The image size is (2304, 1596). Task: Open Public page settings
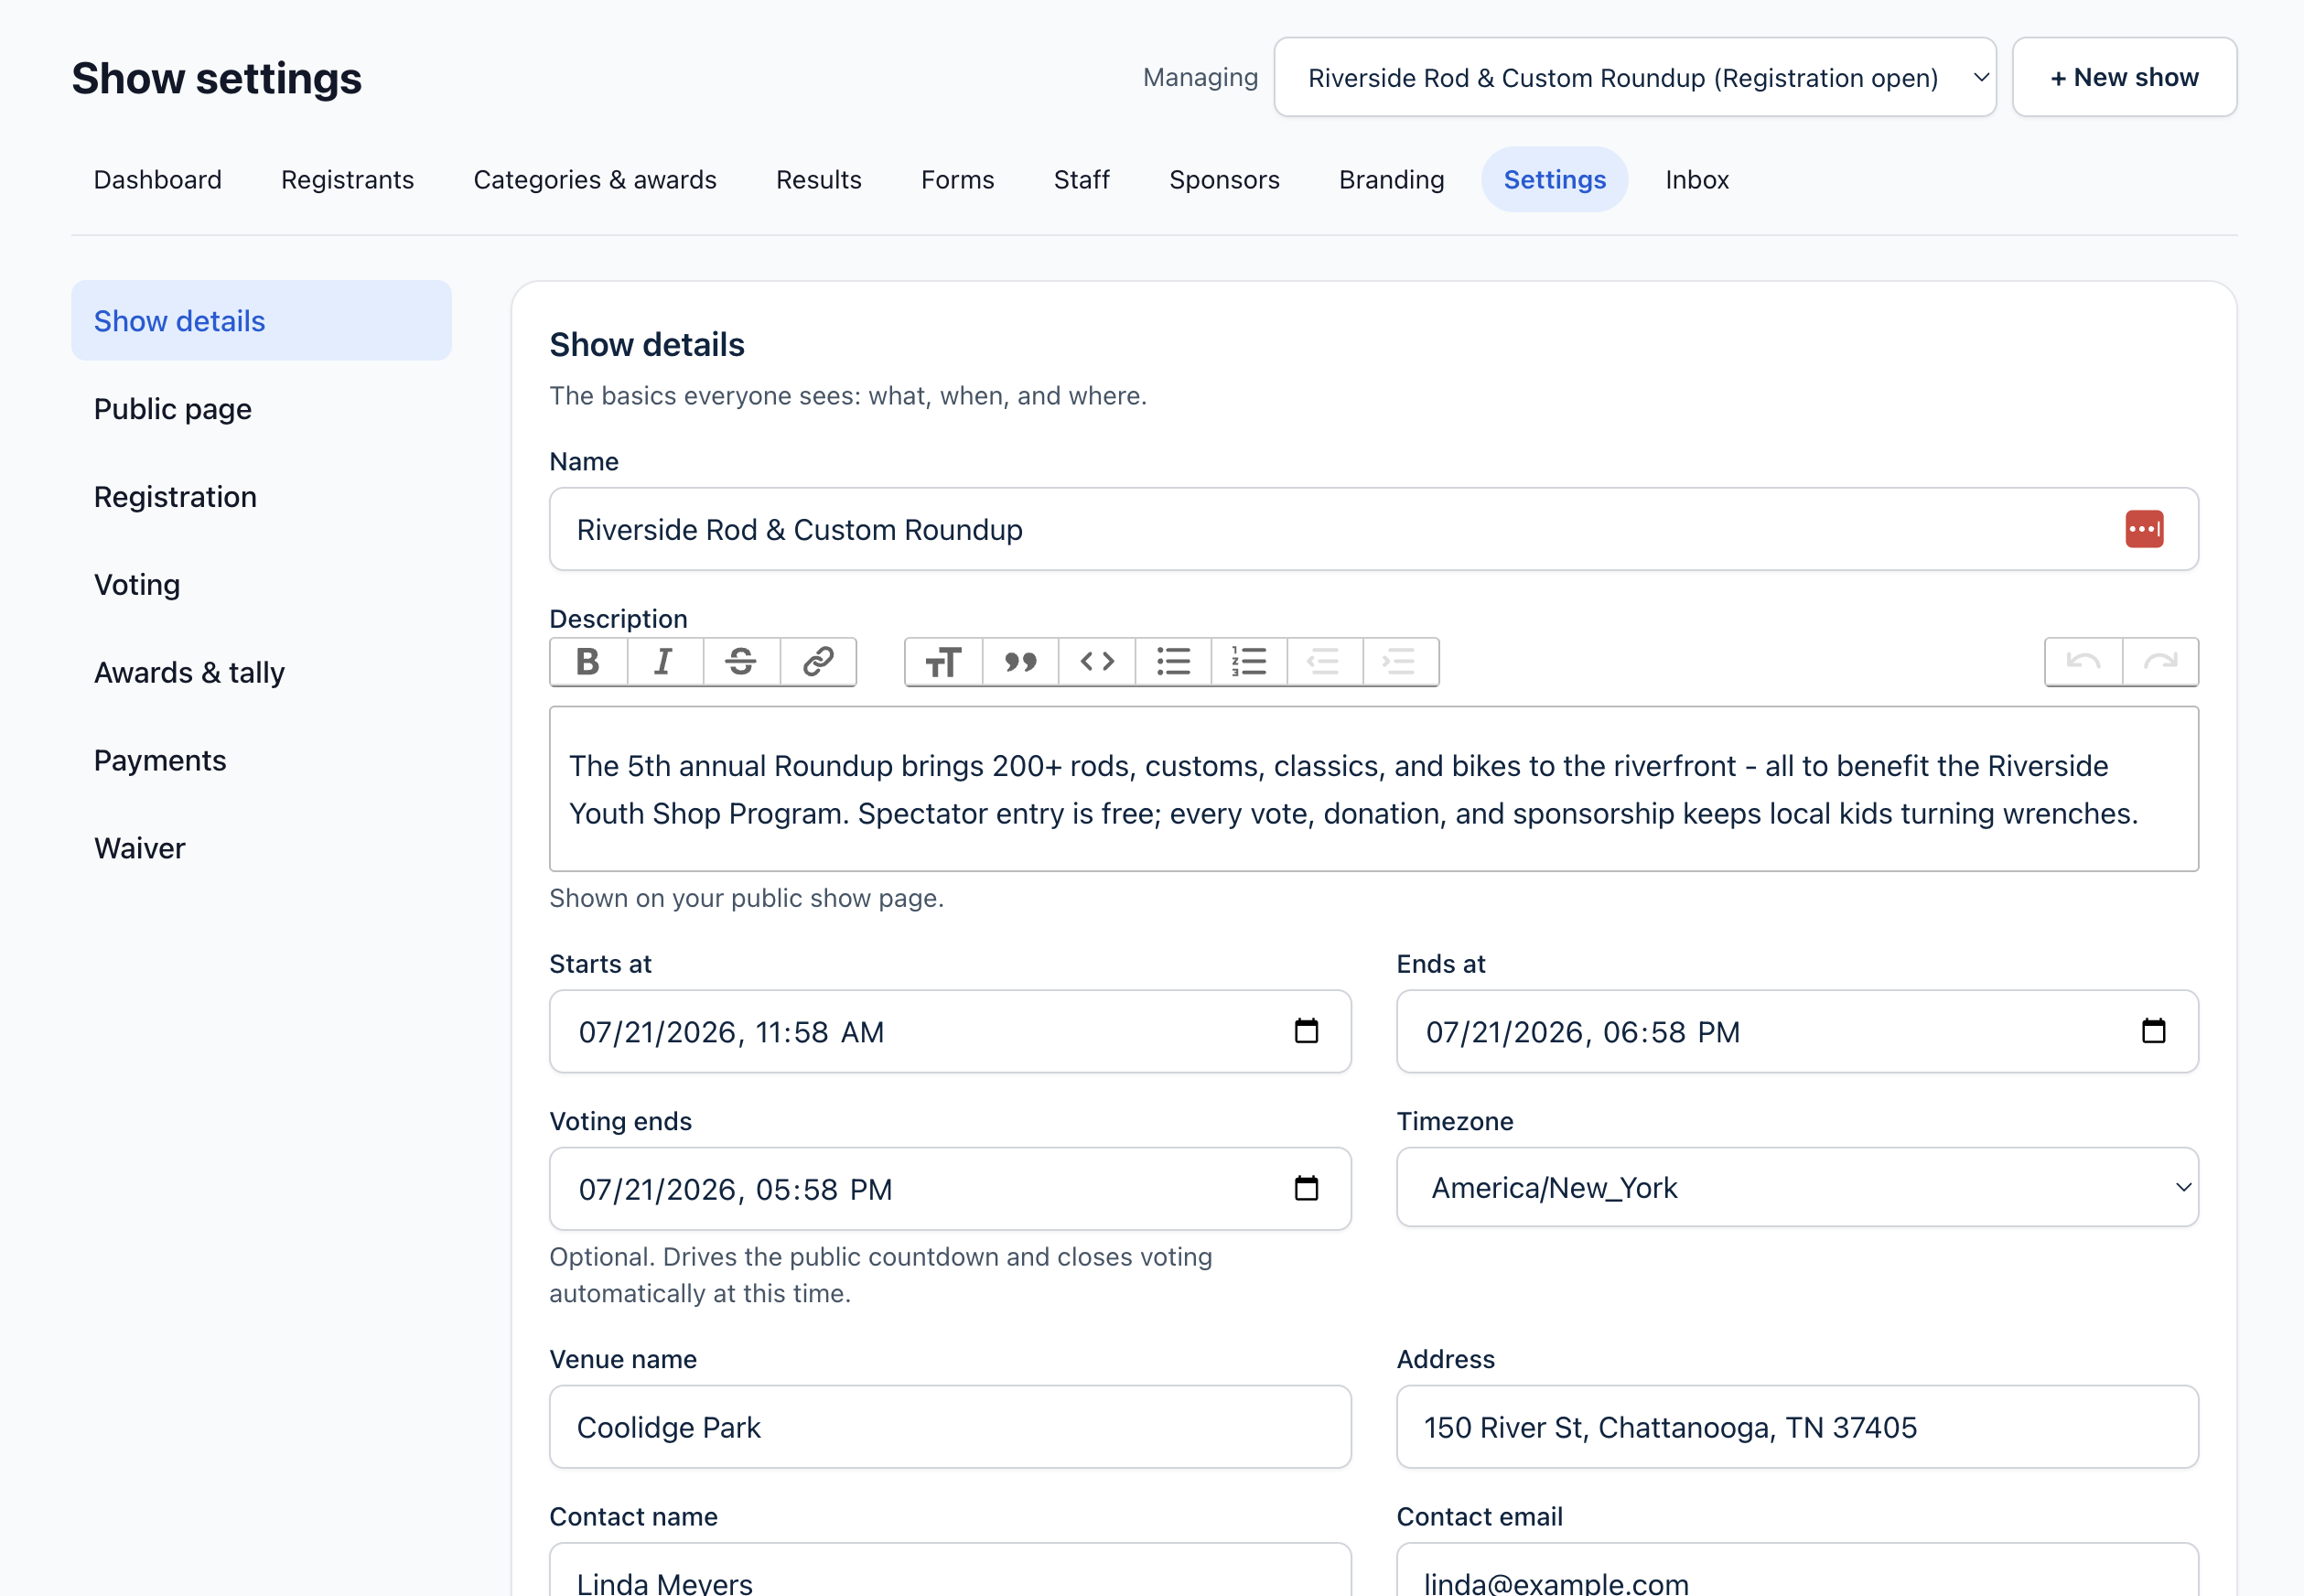point(262,409)
